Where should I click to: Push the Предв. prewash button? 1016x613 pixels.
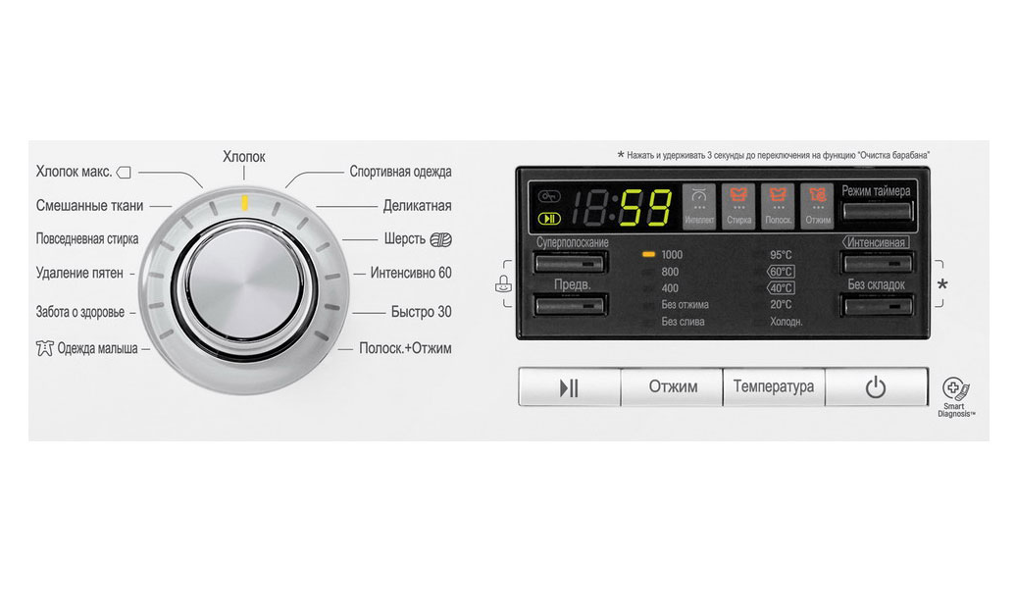coord(570,305)
